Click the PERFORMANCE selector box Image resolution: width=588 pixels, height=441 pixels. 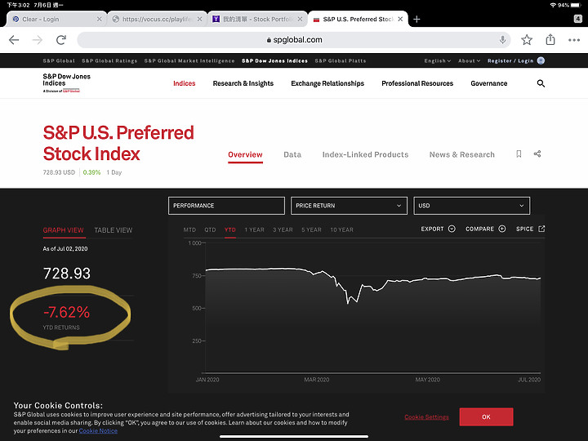(x=226, y=206)
